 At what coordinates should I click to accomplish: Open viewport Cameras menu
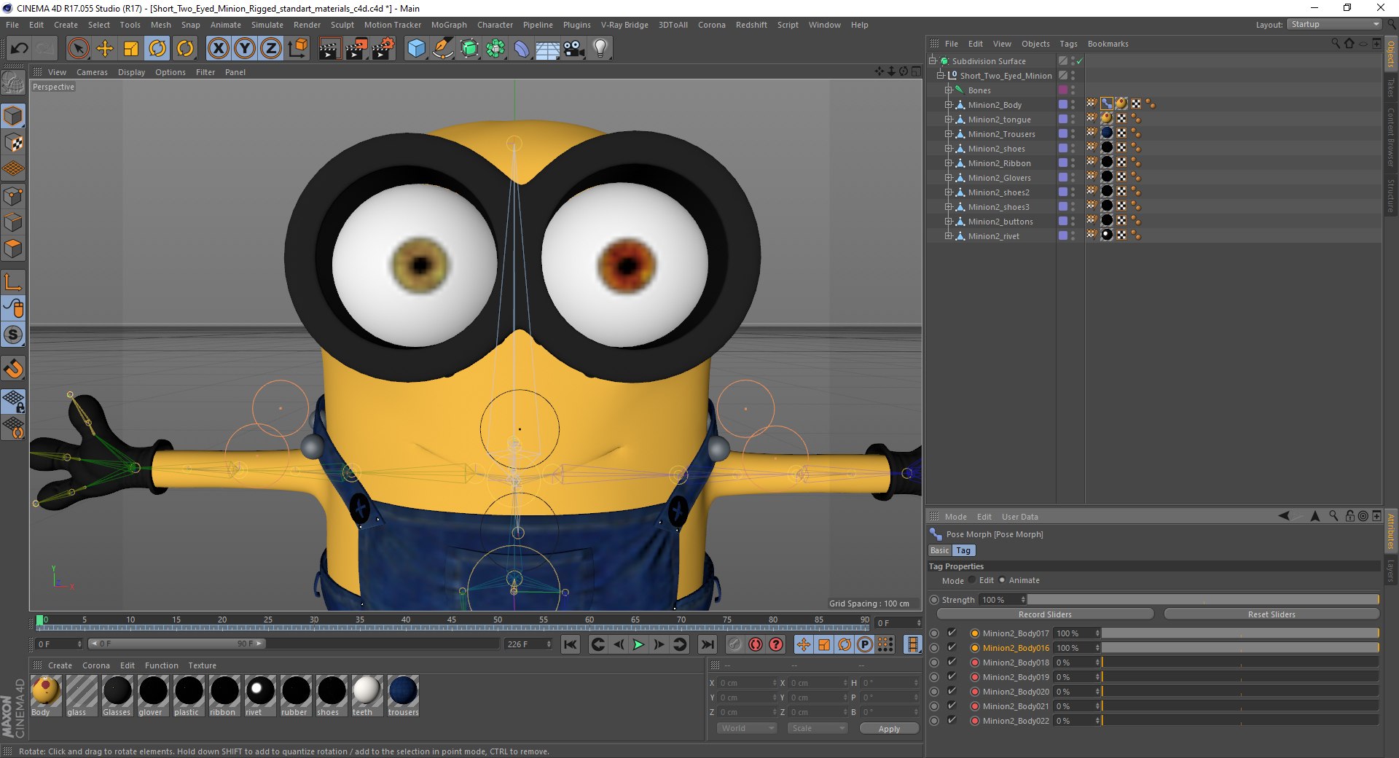pyautogui.click(x=92, y=72)
